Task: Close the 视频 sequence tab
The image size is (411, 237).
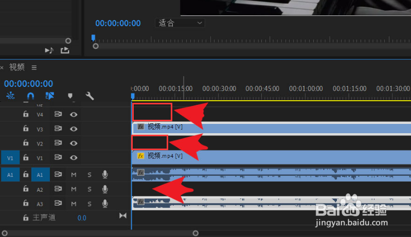Action: point(2,67)
